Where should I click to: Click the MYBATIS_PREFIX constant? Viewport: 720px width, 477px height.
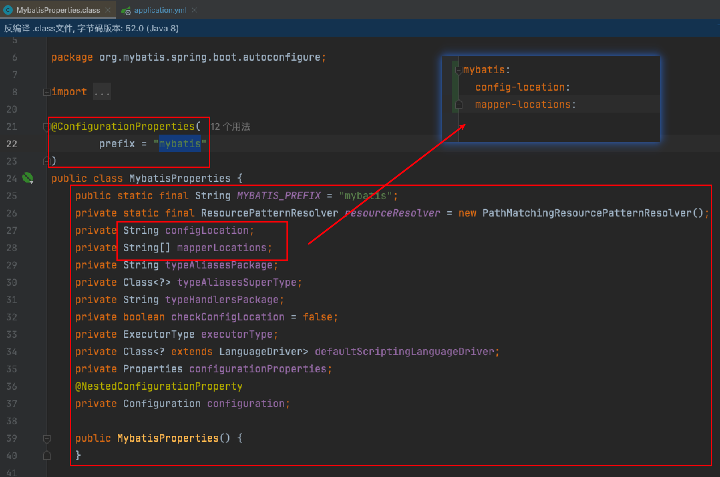point(279,196)
